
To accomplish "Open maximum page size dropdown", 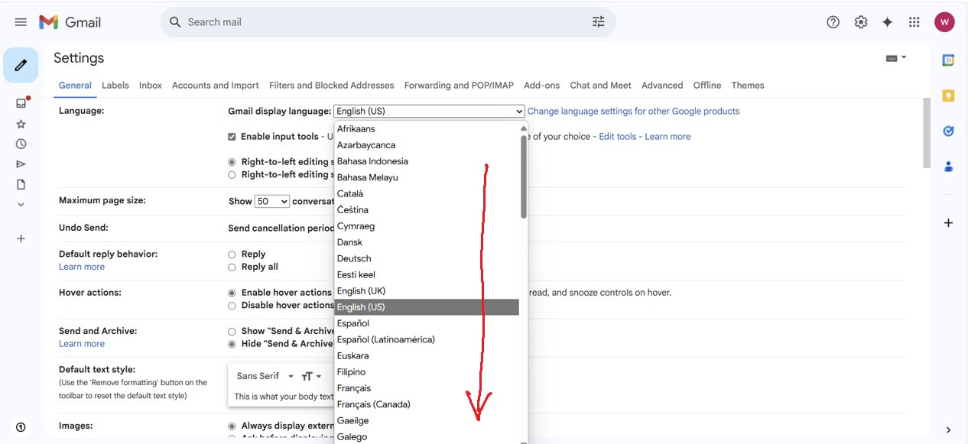I will click(x=271, y=202).
